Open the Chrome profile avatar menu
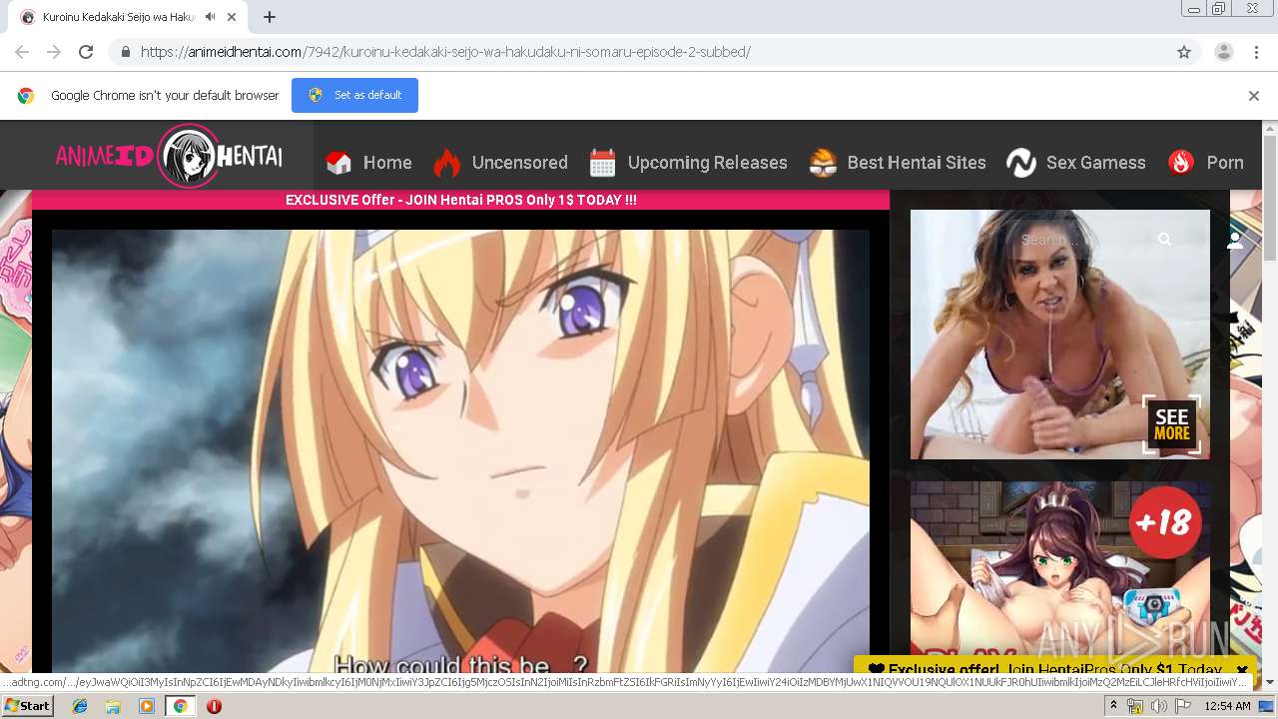The width and height of the screenshot is (1278, 719). tap(1224, 52)
